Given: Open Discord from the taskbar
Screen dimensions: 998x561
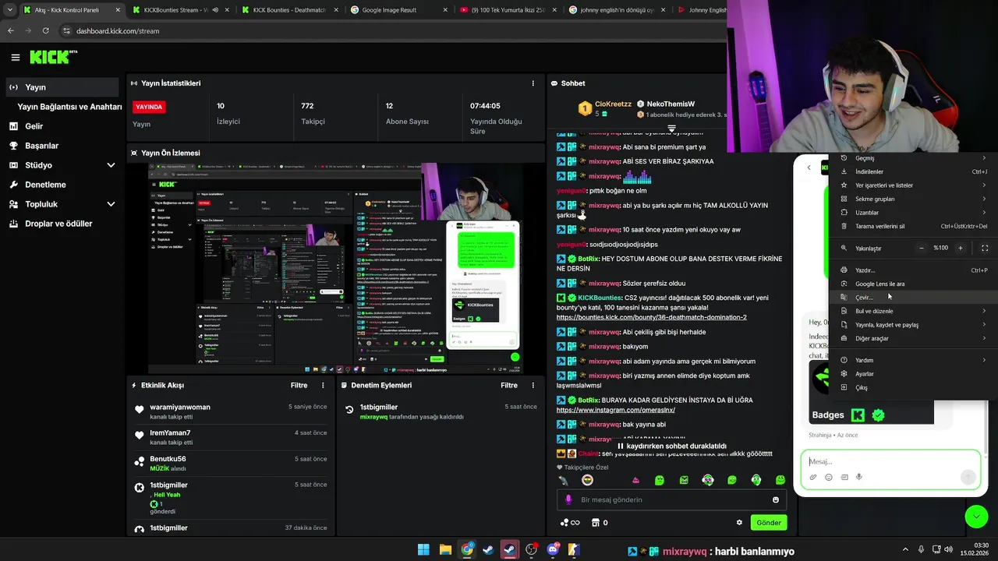Looking at the screenshot, I should point(554,549).
